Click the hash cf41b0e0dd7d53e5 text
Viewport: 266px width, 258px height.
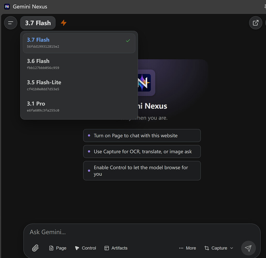43,89
